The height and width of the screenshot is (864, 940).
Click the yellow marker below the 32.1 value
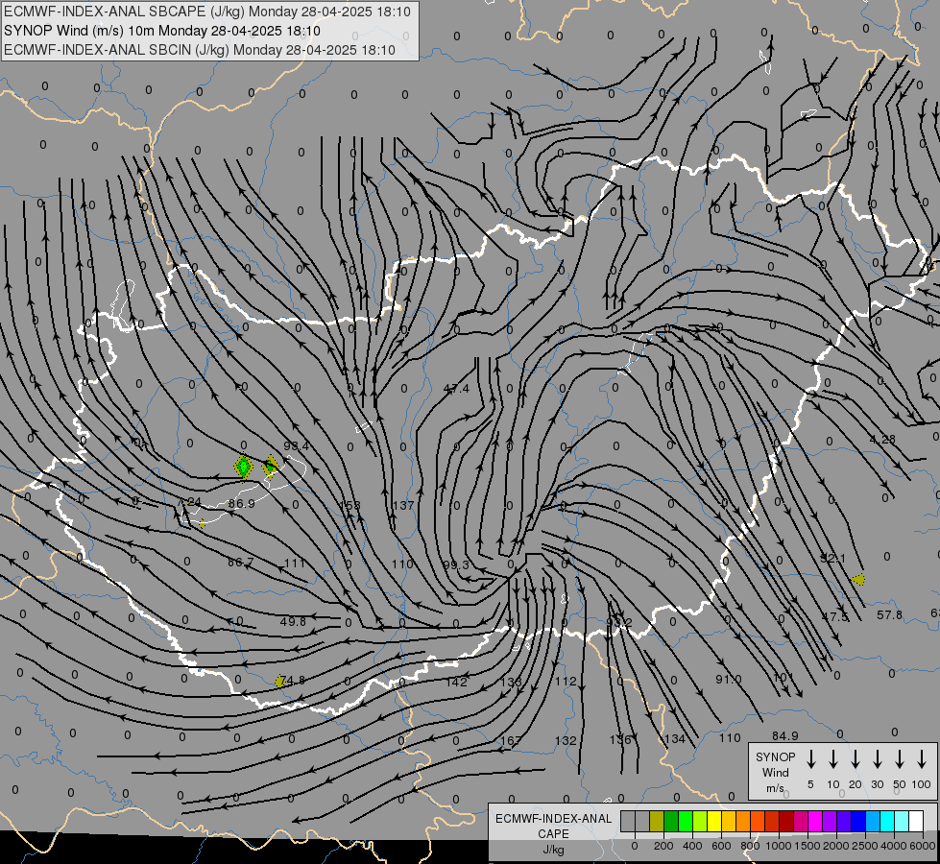(858, 580)
